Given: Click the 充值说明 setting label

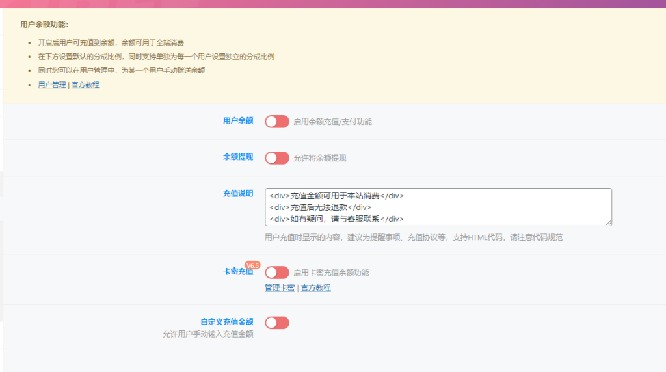Looking at the screenshot, I should (x=238, y=194).
